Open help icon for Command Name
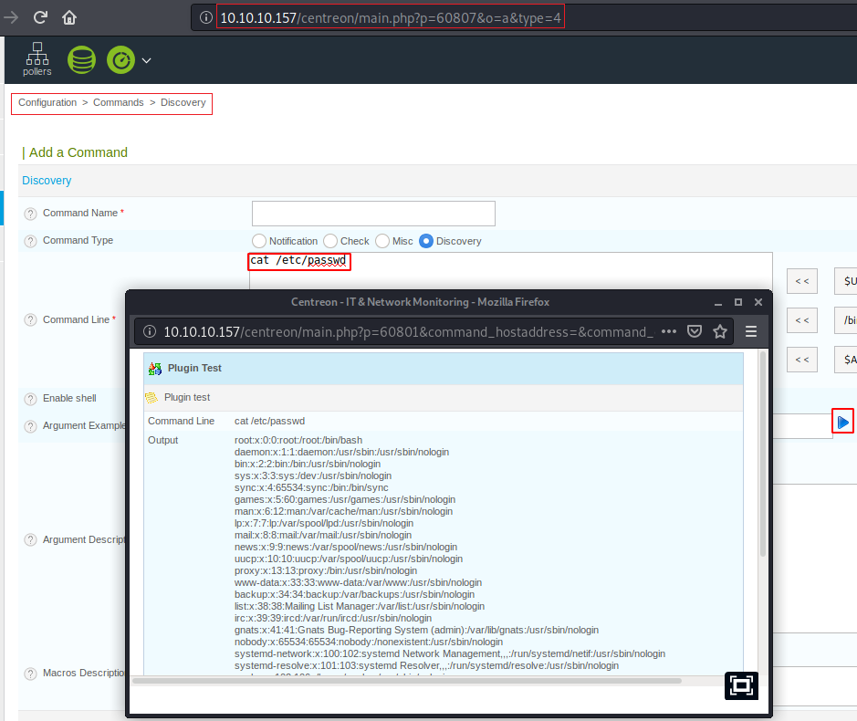Viewport: 857px width, 721px height. point(31,214)
